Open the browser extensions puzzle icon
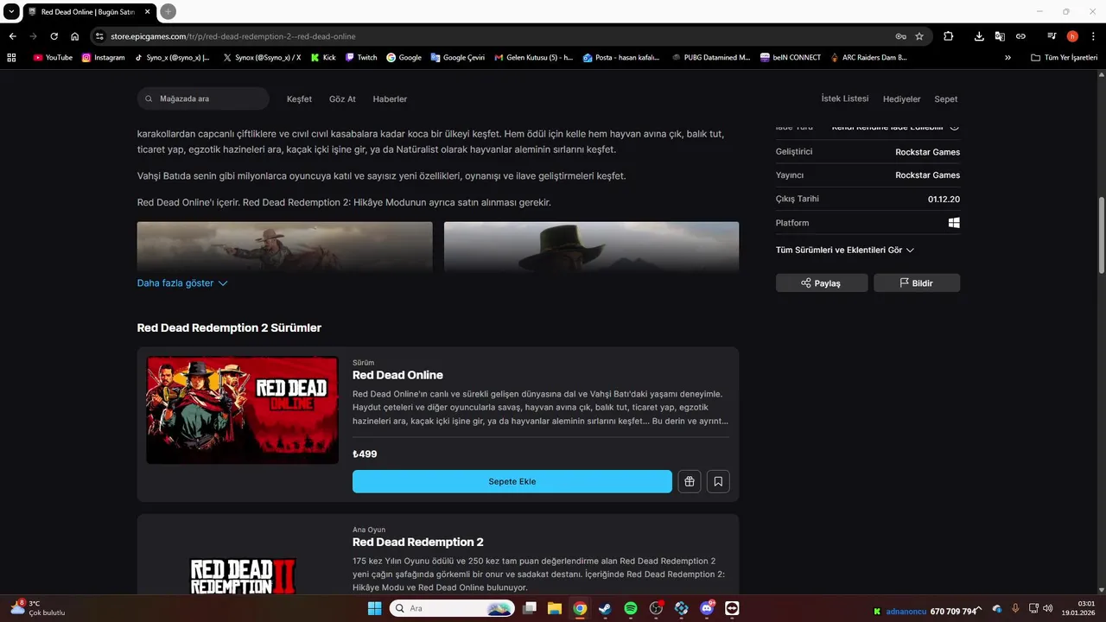 click(x=948, y=36)
